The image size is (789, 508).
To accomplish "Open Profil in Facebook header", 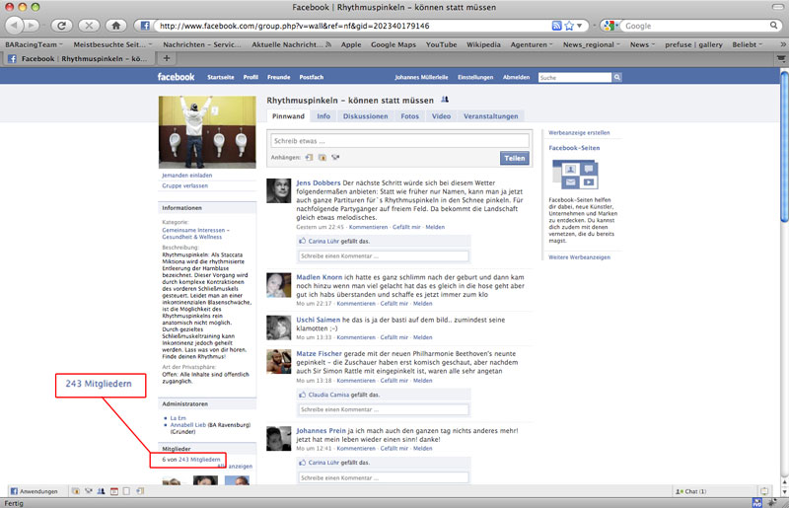I will pyautogui.click(x=251, y=77).
